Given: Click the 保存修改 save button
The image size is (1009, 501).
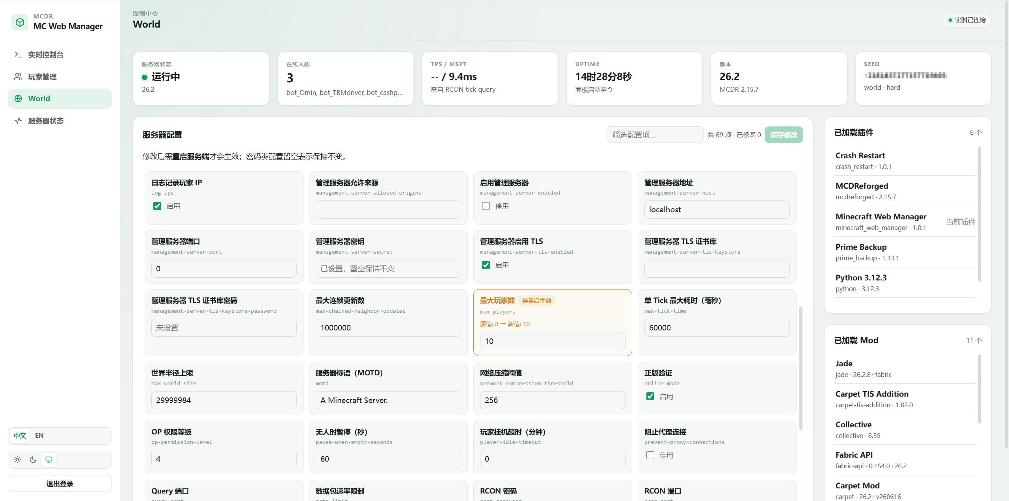Looking at the screenshot, I should [x=784, y=135].
